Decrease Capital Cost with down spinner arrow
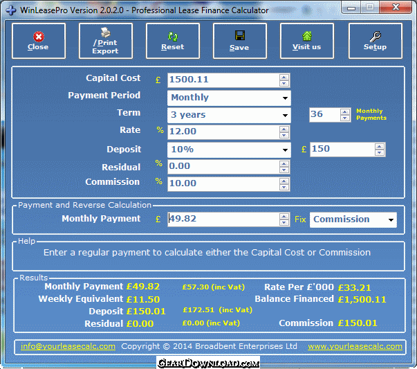 [x=284, y=83]
